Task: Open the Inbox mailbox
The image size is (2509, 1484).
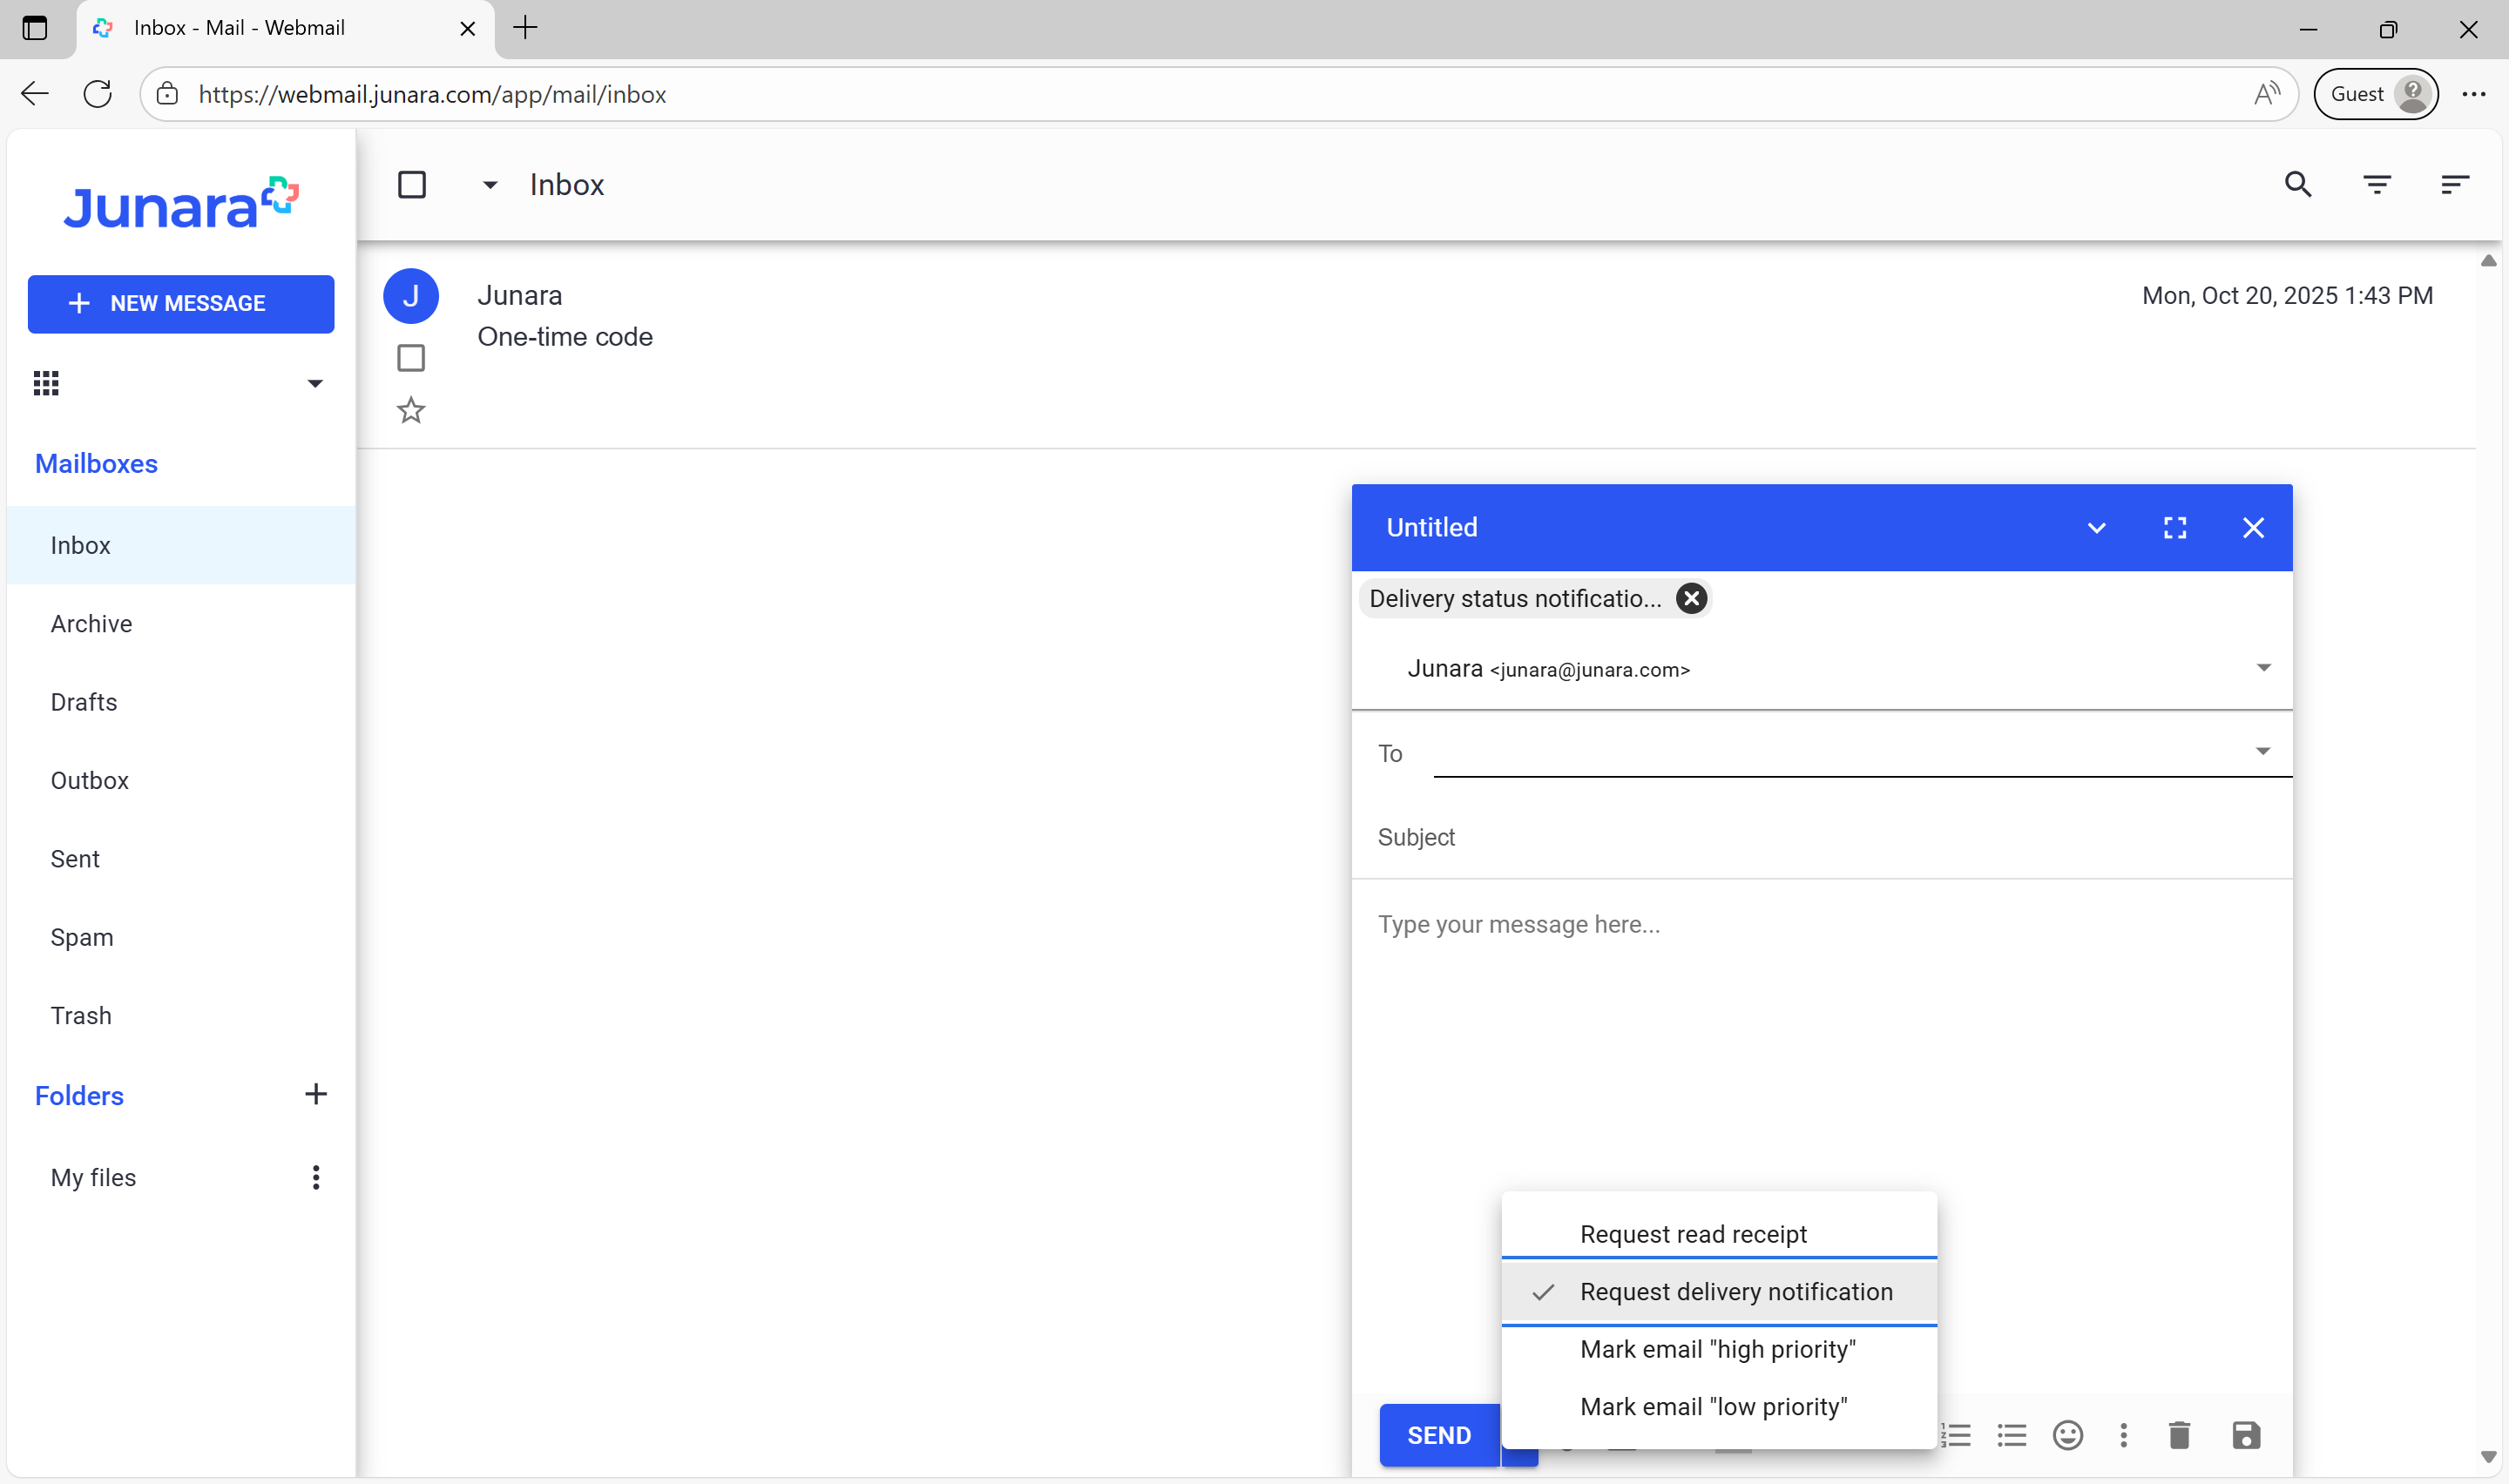Action: pos(181,545)
